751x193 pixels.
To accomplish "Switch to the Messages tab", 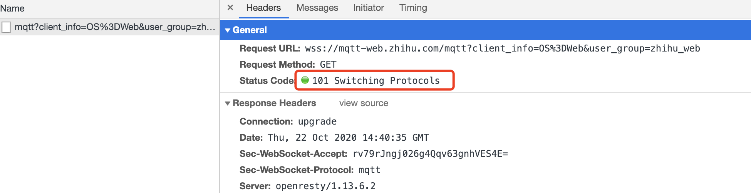I will [x=317, y=8].
